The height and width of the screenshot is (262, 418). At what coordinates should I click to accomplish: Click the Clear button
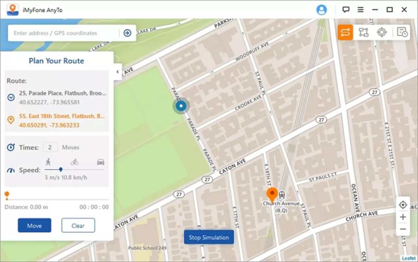(x=78, y=226)
